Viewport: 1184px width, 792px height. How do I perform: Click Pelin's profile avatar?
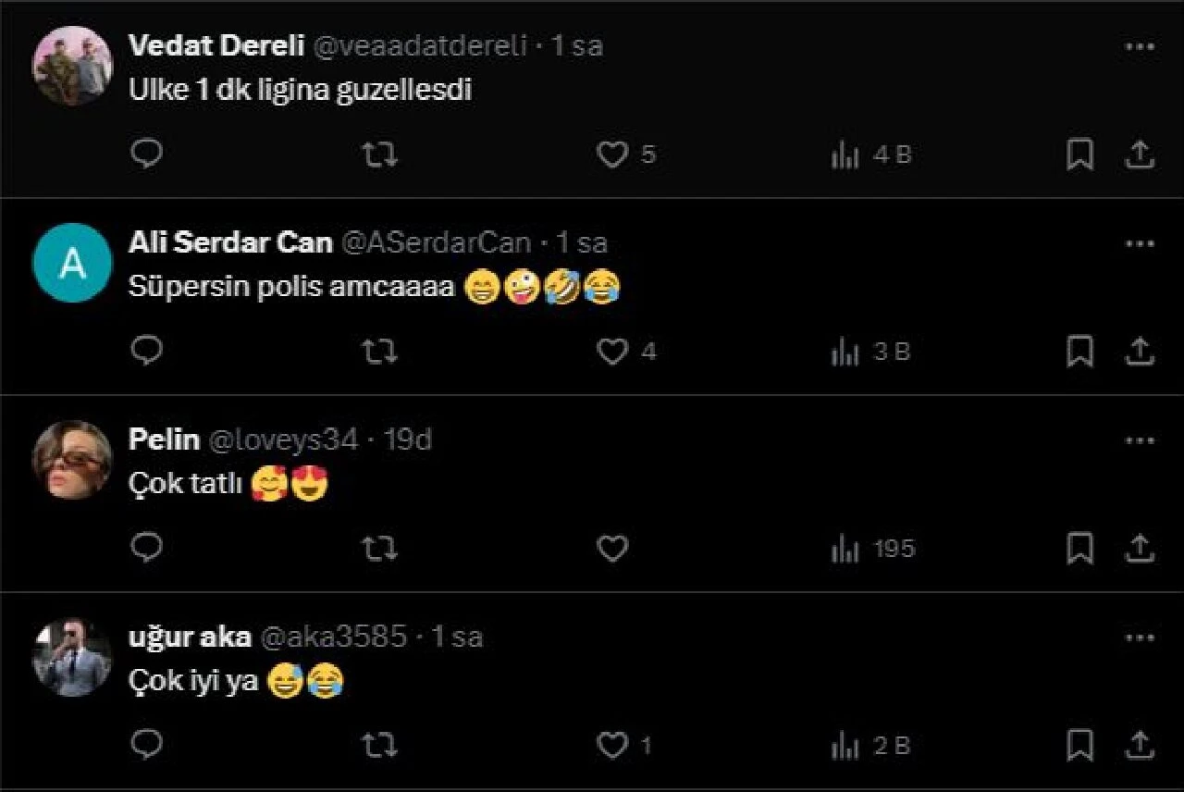pos(72,460)
